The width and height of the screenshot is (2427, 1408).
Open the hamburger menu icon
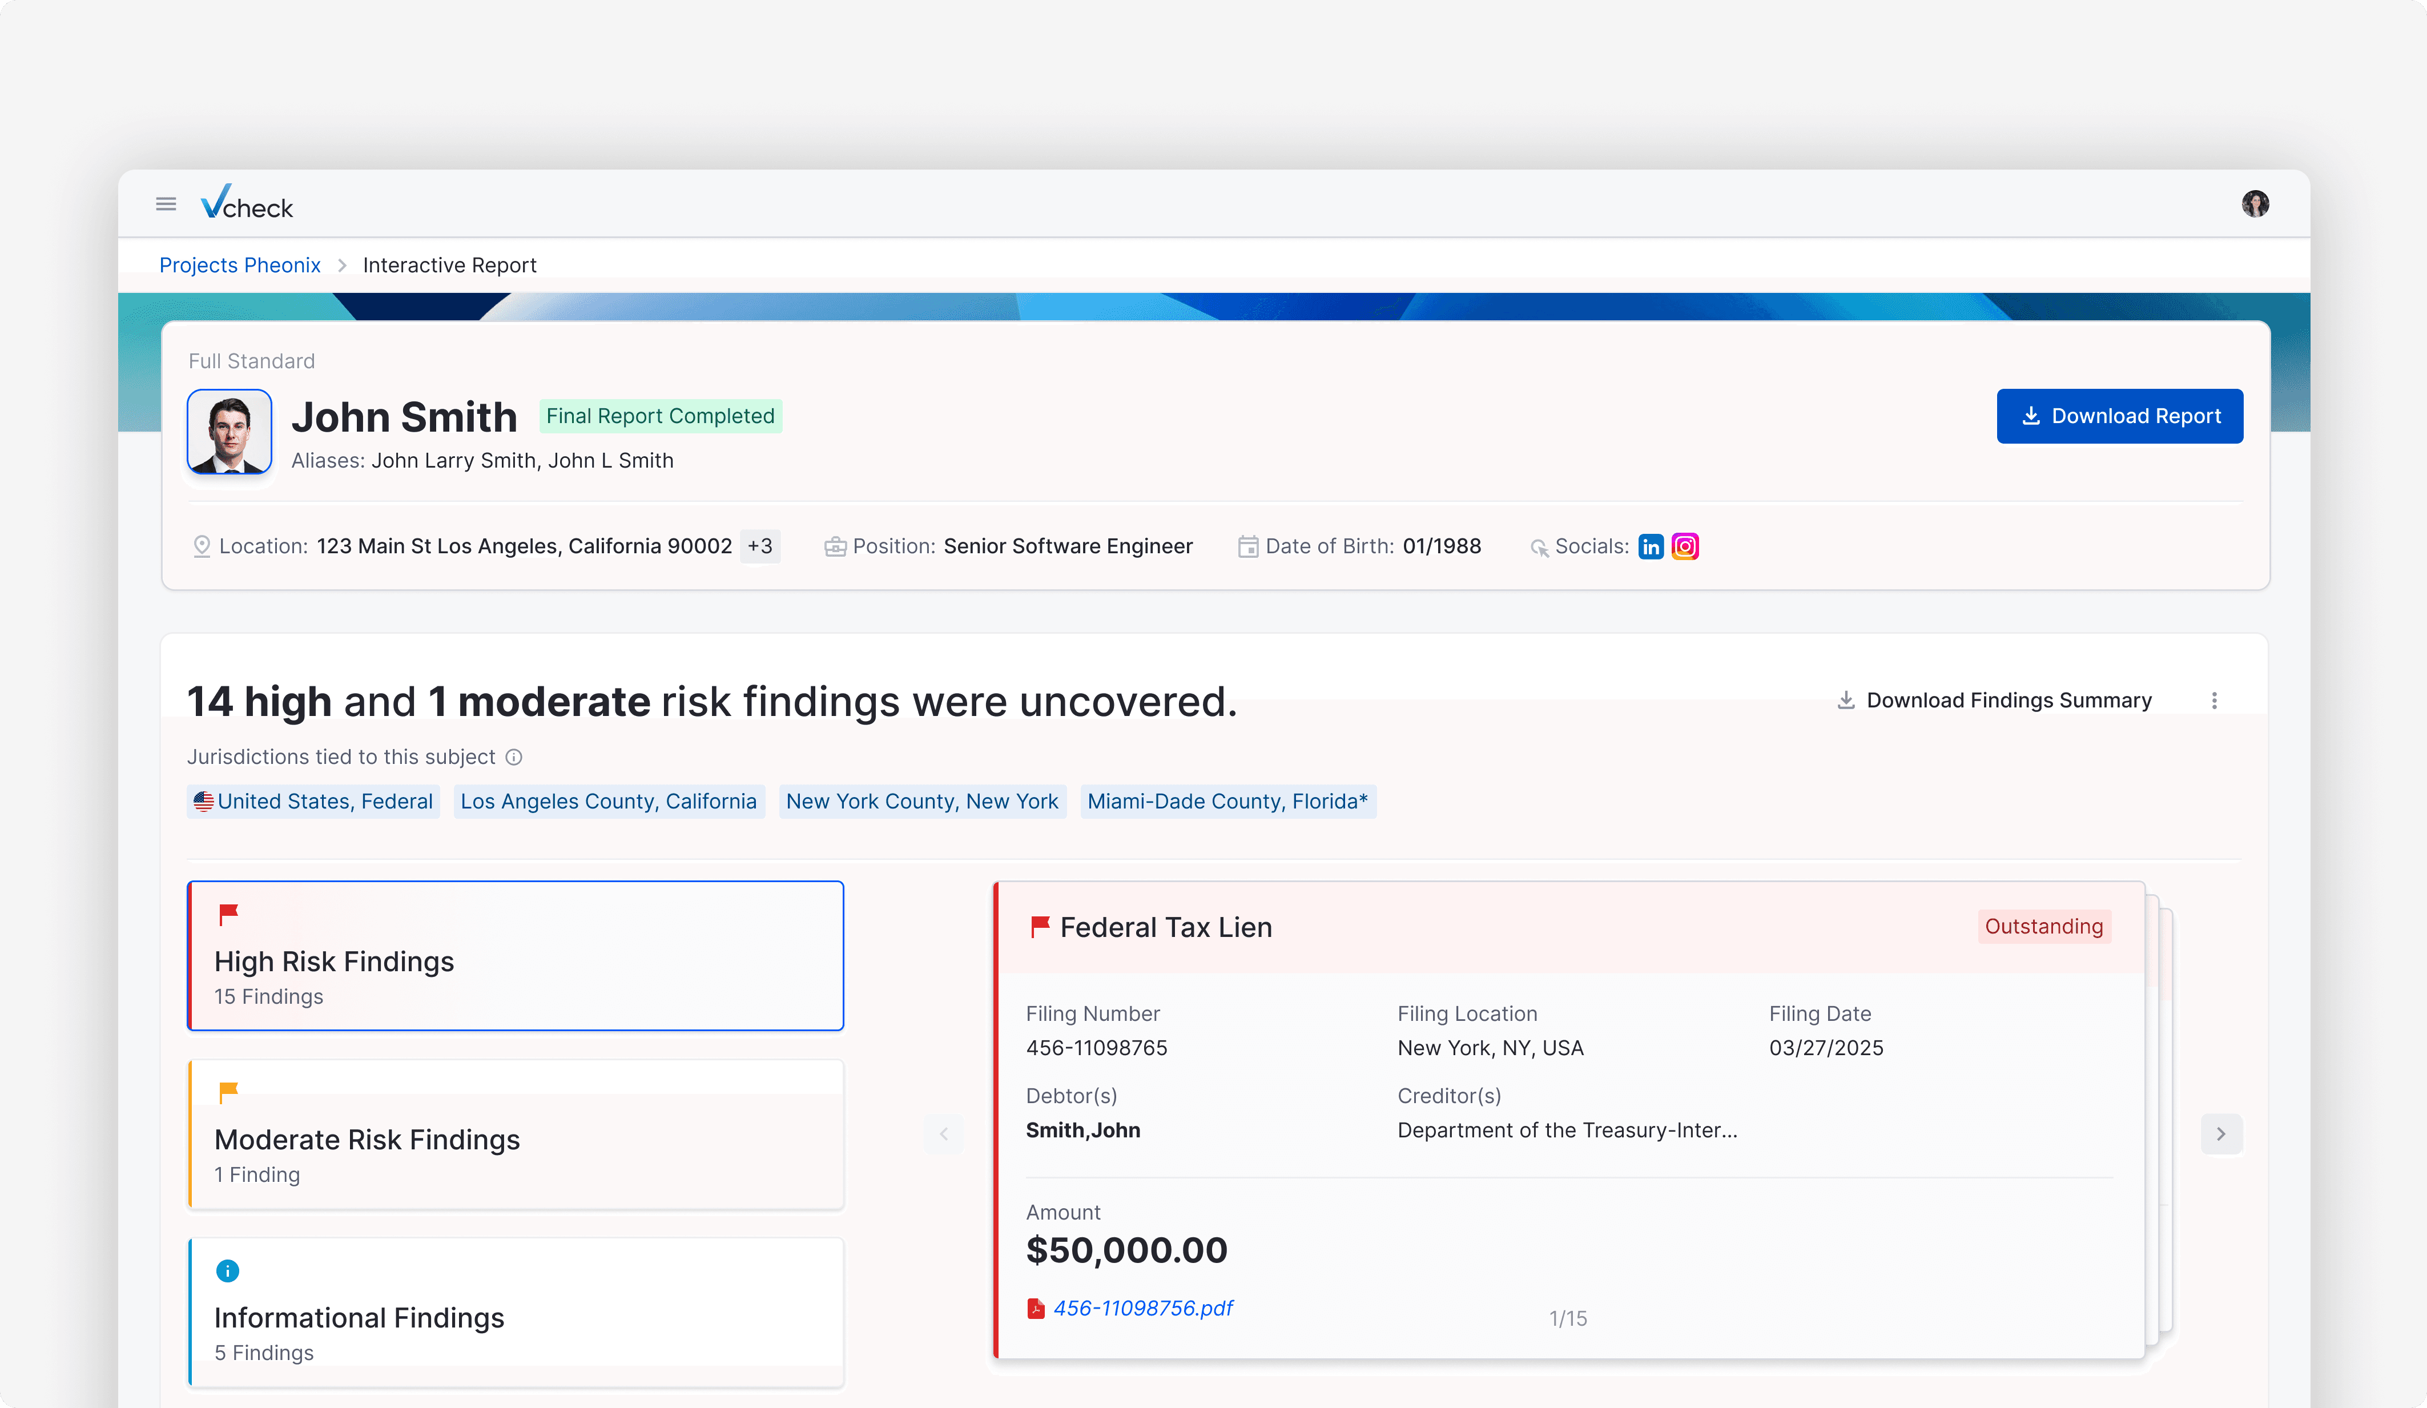pos(166,204)
